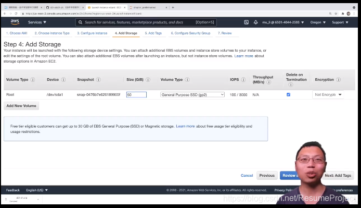Open browser profile avatar
The image size is (361, 208).
[x=349, y=14]
